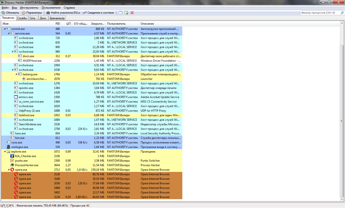The image size is (345, 208).
Task: Click the red X toolbar icon
Action: point(132,13)
